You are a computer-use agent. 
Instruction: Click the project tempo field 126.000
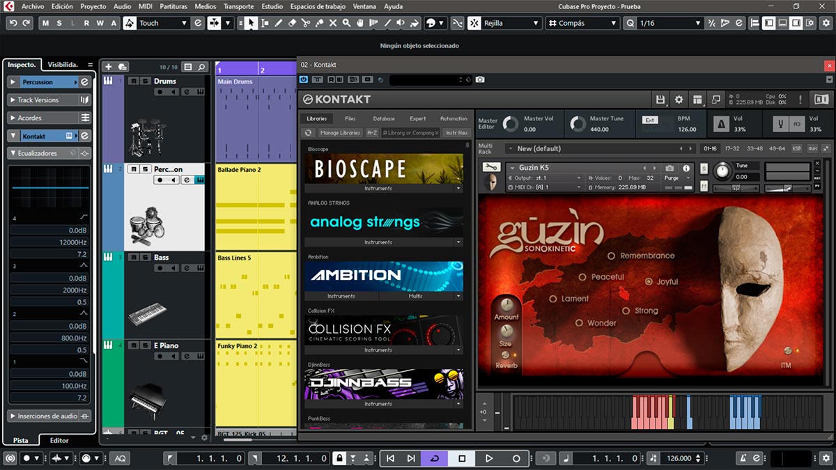tap(679, 458)
